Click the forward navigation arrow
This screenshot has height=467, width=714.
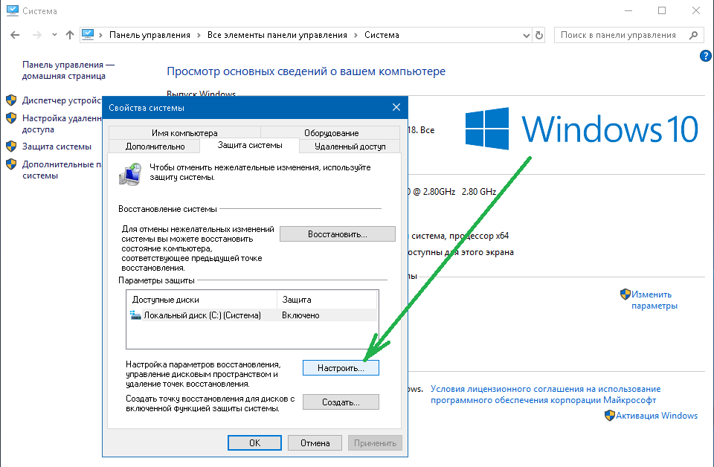tap(37, 35)
